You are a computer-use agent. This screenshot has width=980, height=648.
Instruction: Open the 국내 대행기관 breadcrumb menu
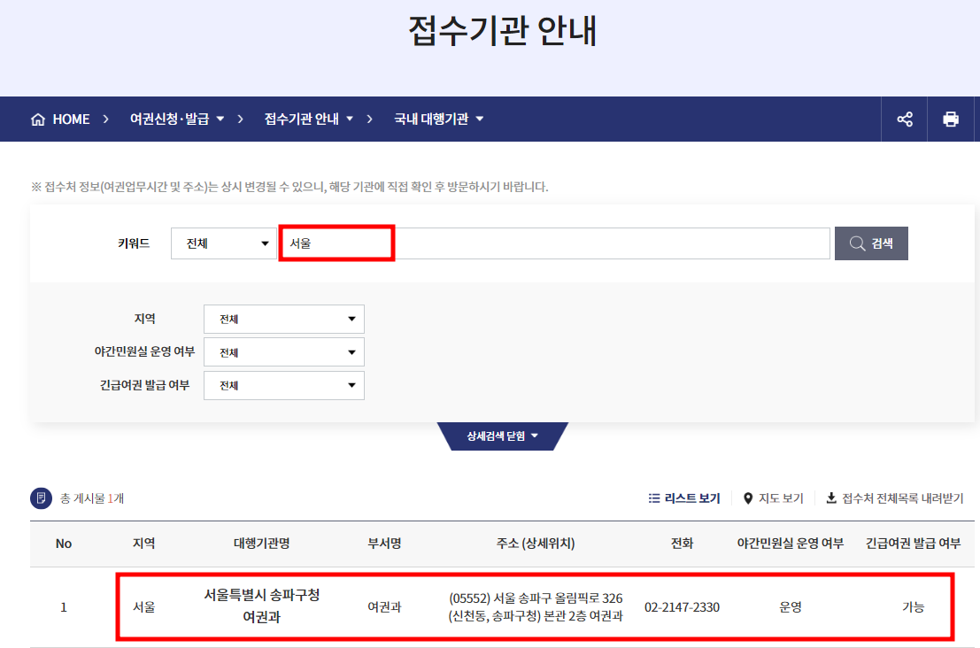(433, 119)
